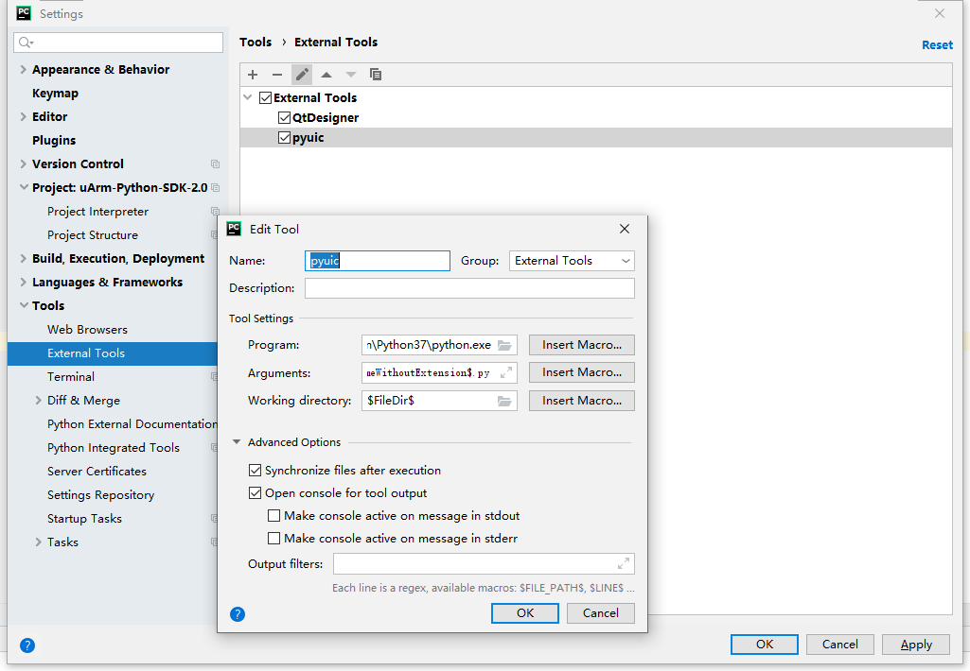Open Settings Repository page
The width and height of the screenshot is (970, 671).
point(101,495)
